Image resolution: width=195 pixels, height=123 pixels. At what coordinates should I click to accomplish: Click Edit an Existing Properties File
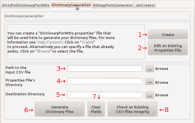[x=168, y=48]
